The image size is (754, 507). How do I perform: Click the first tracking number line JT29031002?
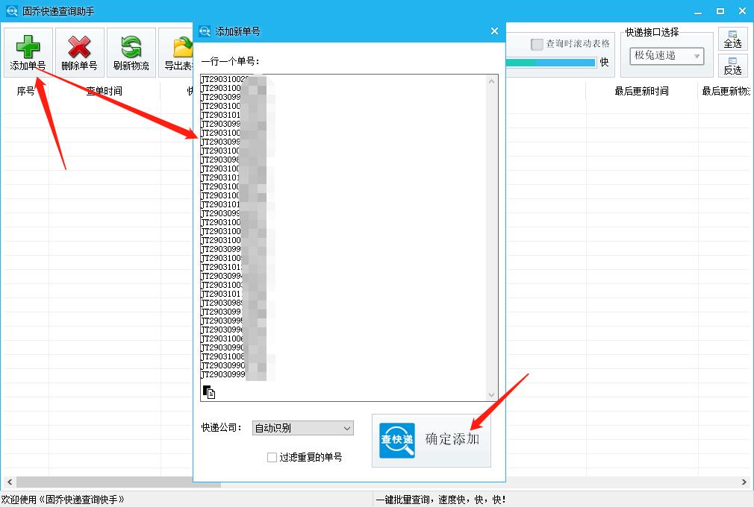[225, 79]
